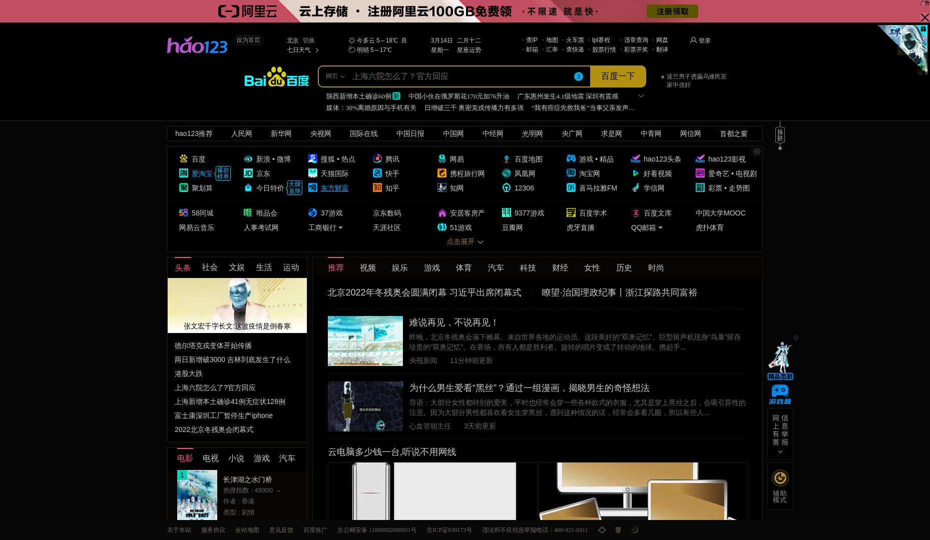Select the 视频 feed tab
The image size is (930, 540).
[x=368, y=268]
